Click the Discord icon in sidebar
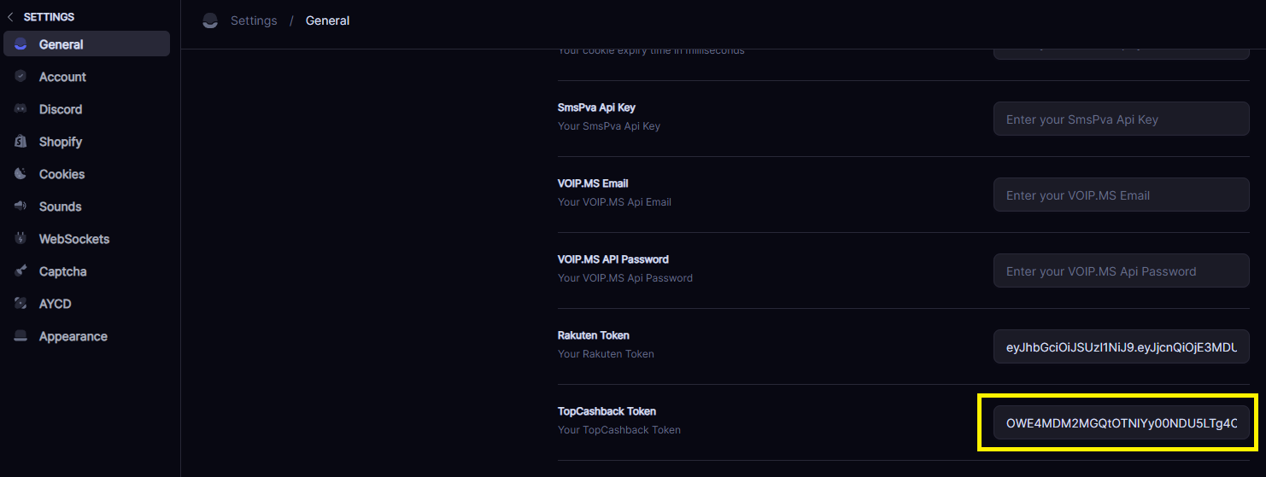 (21, 109)
